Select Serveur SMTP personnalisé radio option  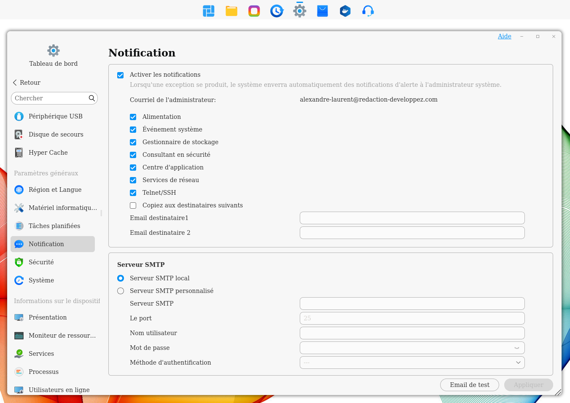tap(121, 291)
